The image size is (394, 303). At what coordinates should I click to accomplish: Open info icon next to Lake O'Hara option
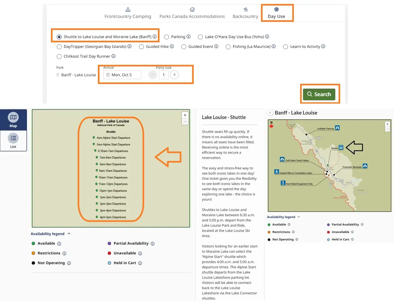point(267,37)
